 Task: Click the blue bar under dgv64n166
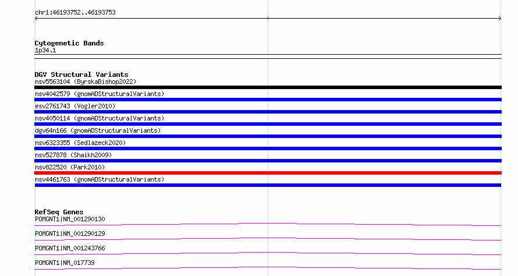[x=268, y=136]
